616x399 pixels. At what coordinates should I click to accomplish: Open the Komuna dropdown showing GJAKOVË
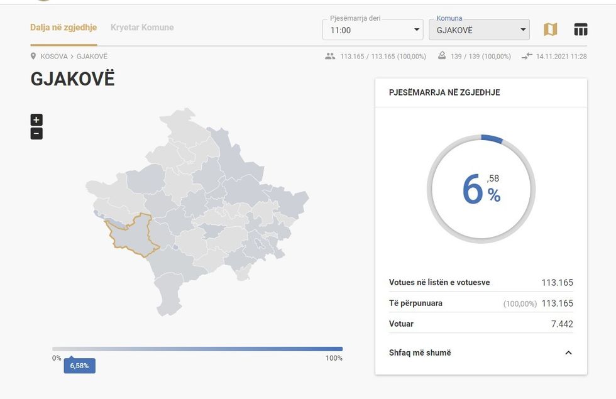tap(478, 30)
